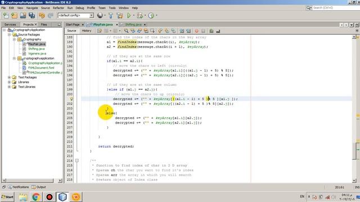Click the Save All toolbar icon
Screen dimensions: 360x202
click(x=31, y=16)
